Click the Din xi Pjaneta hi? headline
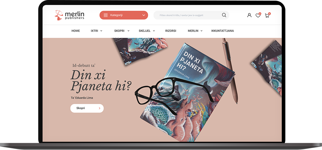 (101, 81)
